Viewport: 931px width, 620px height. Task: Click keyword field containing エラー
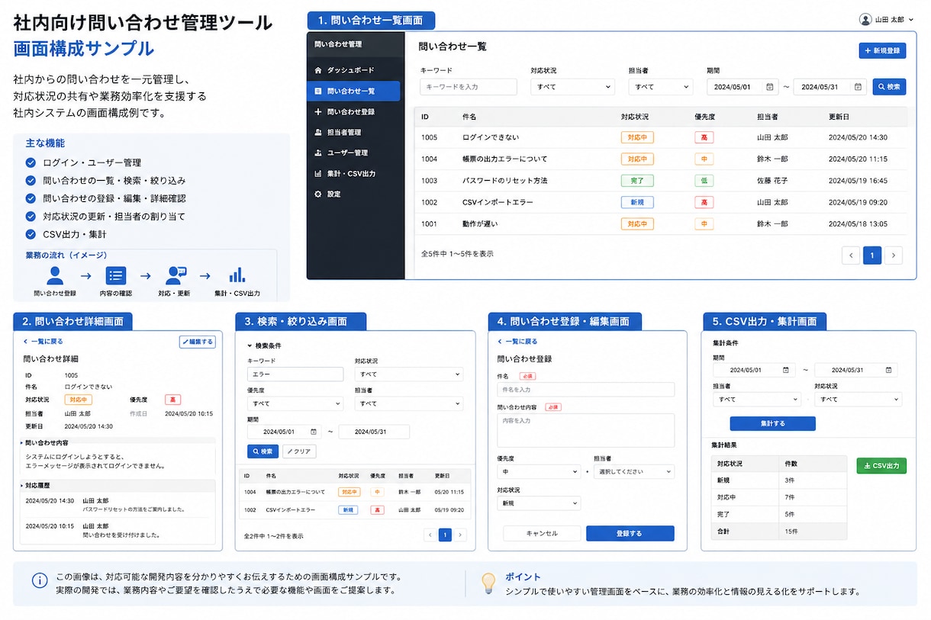click(295, 374)
